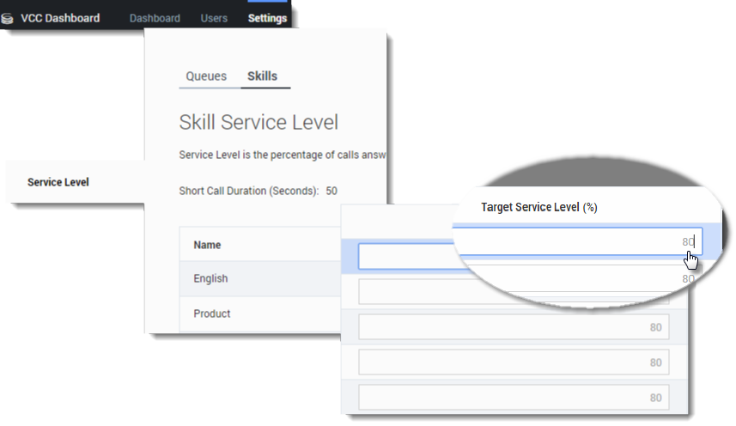This screenshot has height=426, width=736.
Task: Select the English skill row
Action: (x=210, y=279)
